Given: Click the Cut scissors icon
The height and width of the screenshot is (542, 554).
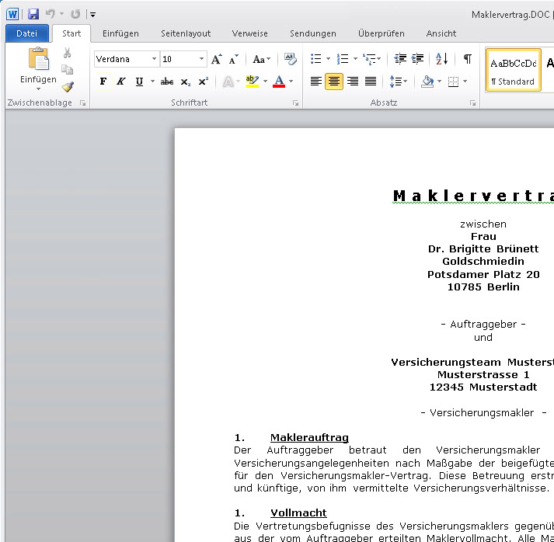Looking at the screenshot, I should (x=68, y=53).
